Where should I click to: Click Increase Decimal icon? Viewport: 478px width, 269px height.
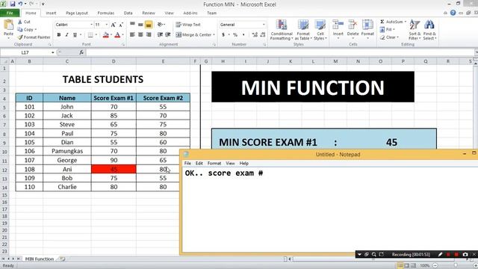point(255,35)
